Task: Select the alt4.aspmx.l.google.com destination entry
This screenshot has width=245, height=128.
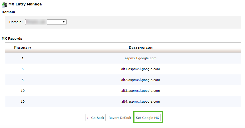Action: click(140, 101)
